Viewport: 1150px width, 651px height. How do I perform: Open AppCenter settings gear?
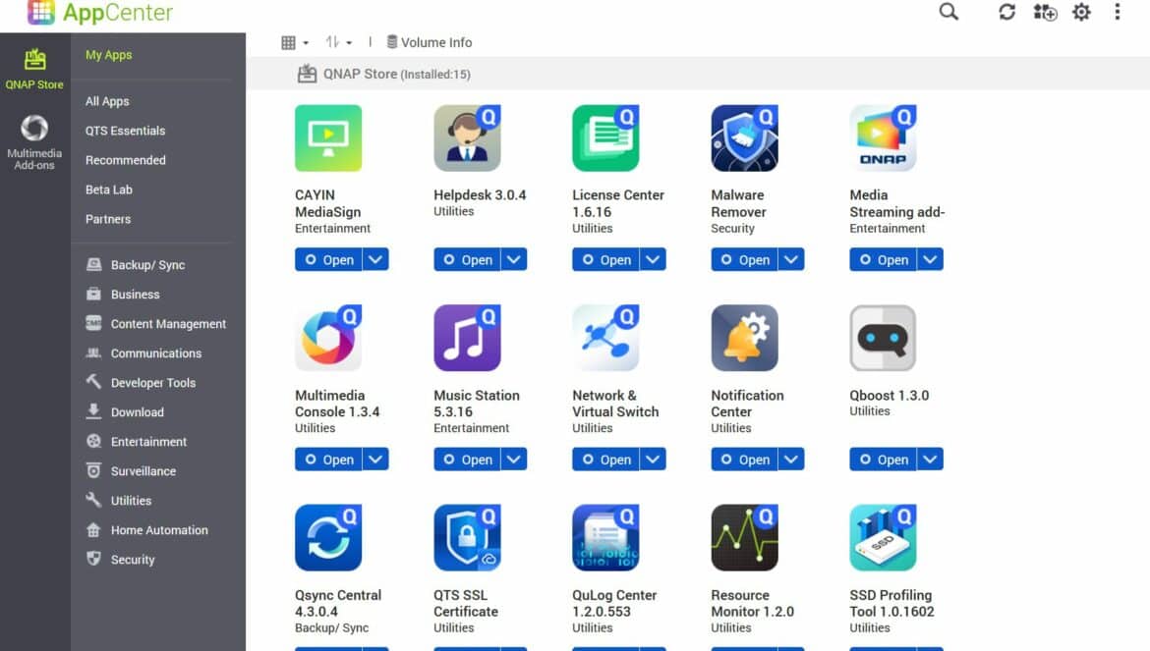coord(1081,12)
